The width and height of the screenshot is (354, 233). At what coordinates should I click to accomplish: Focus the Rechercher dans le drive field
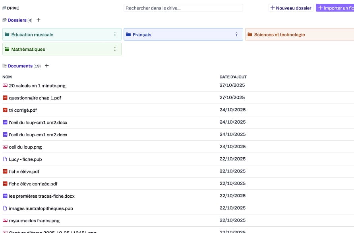click(183, 8)
